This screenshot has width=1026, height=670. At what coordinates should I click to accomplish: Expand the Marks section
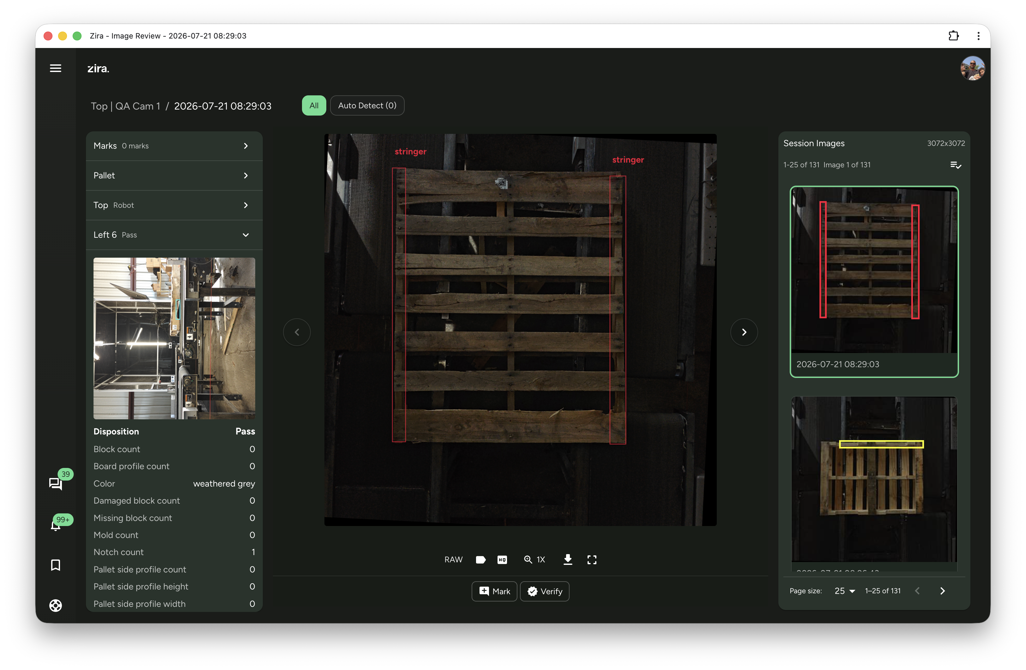tap(174, 146)
